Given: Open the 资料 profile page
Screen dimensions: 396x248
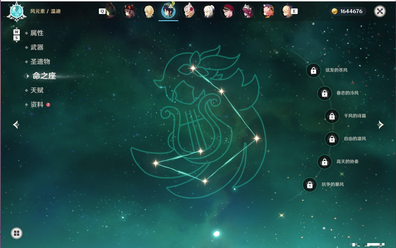Looking at the screenshot, I should coord(37,104).
